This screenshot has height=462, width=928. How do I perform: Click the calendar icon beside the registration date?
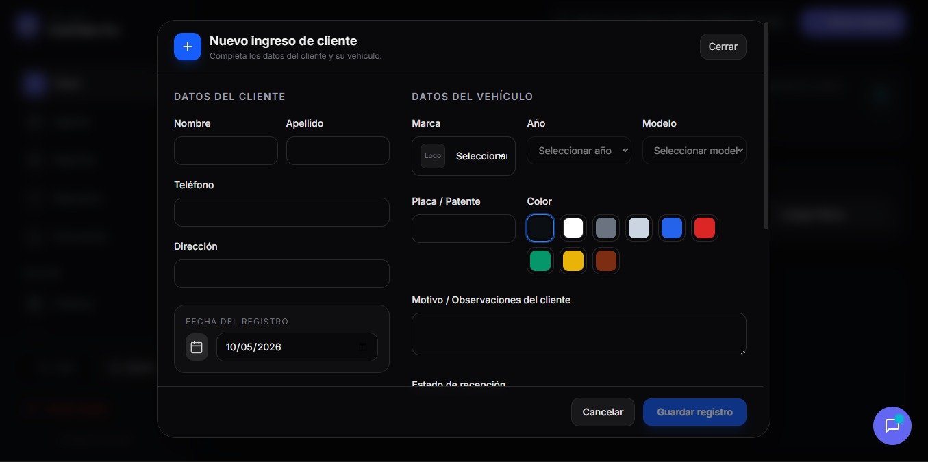[197, 347]
